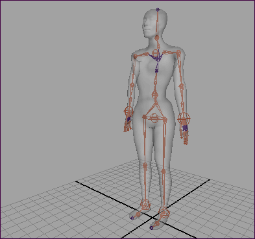Pick the circular chest control at the collar
Viewport: 255px width, 239px height.
click(x=156, y=52)
